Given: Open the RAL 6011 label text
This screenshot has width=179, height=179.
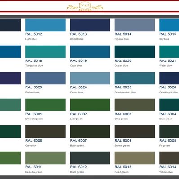Looking at the screenshot, I should point(34,167).
